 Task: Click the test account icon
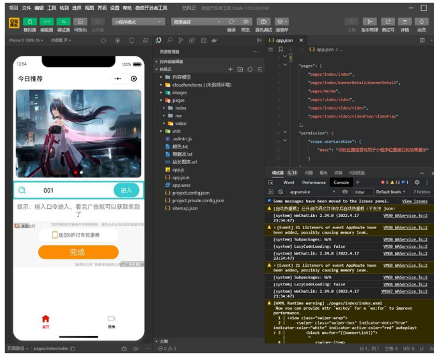point(388,21)
